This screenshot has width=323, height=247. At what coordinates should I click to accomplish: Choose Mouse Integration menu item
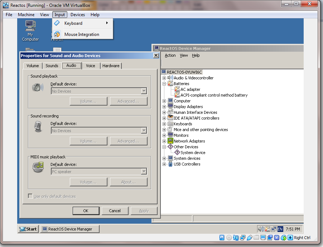coord(82,34)
